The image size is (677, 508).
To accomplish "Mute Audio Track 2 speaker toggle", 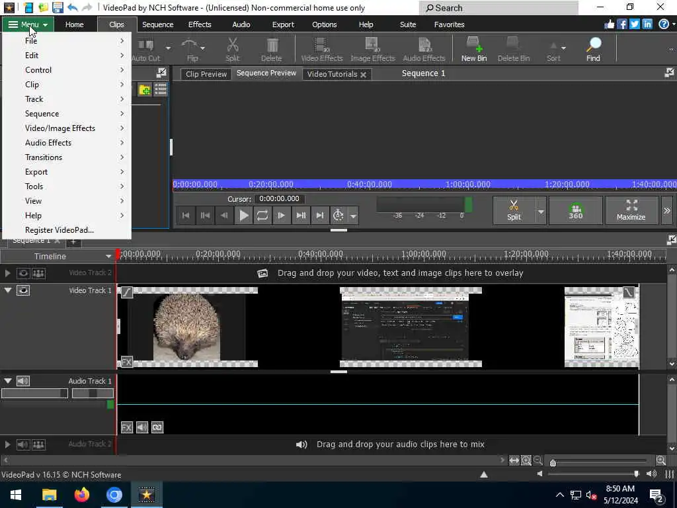I will [x=23, y=444].
